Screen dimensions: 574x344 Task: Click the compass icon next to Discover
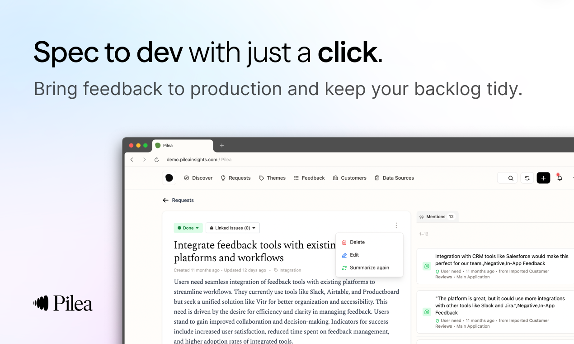tap(187, 178)
